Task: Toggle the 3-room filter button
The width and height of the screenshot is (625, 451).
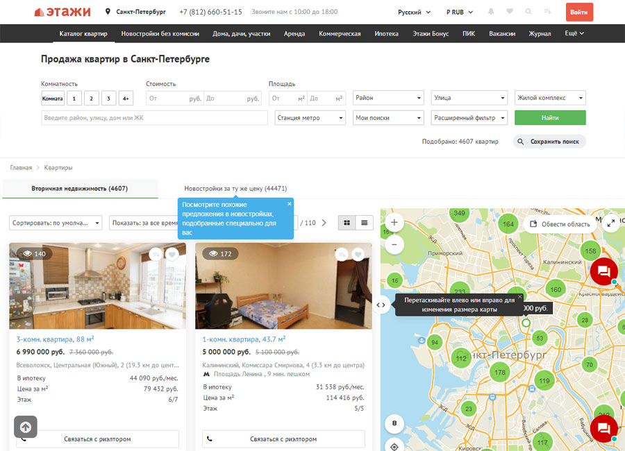Action: click(108, 98)
